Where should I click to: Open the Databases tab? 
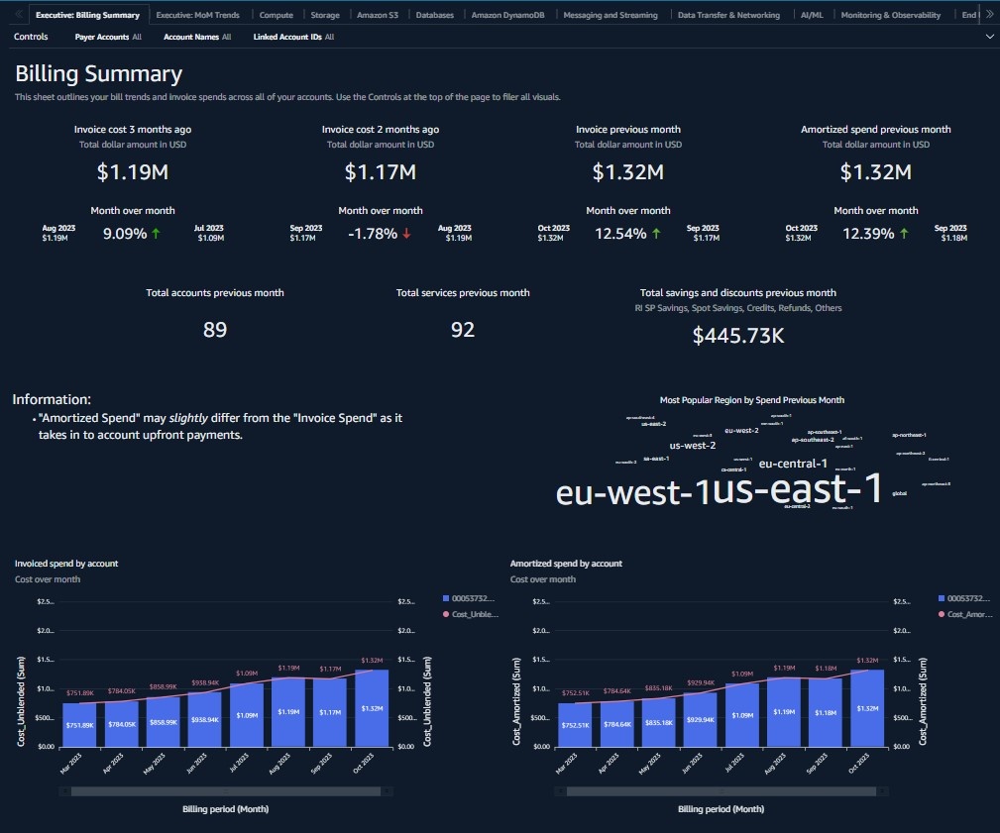pos(435,15)
